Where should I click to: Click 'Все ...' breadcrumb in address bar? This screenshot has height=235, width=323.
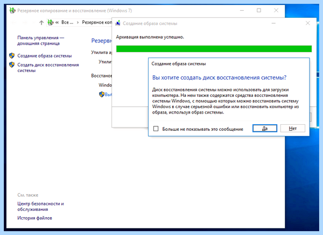(67, 23)
